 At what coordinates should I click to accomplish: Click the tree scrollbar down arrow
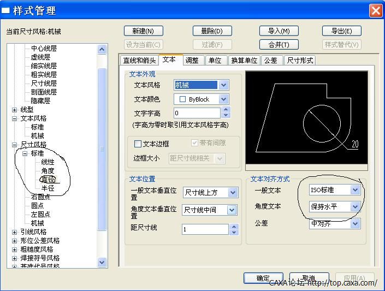(x=102, y=262)
